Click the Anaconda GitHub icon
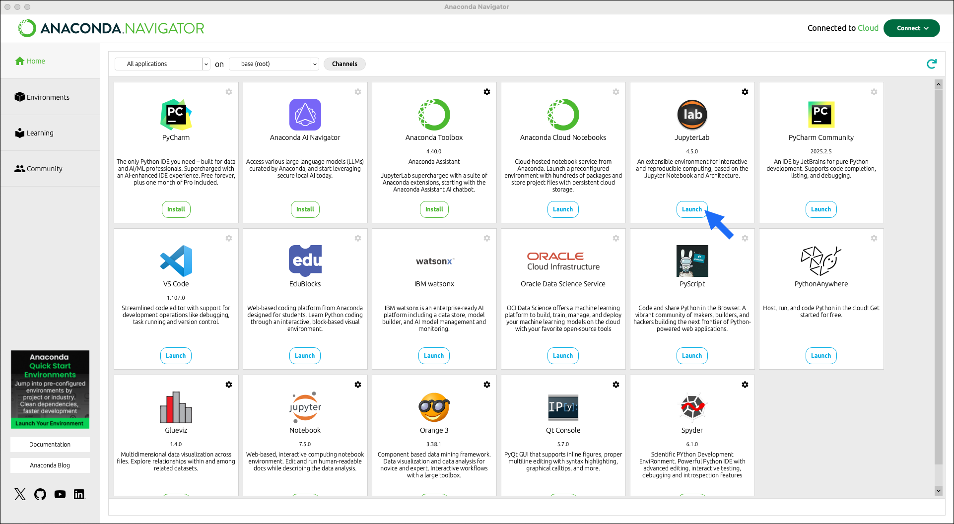Screen dimensions: 954x524 (40, 494)
